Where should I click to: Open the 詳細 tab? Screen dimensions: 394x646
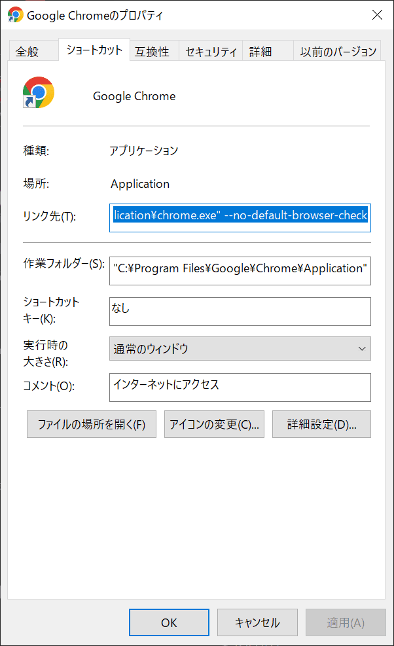[268, 52]
